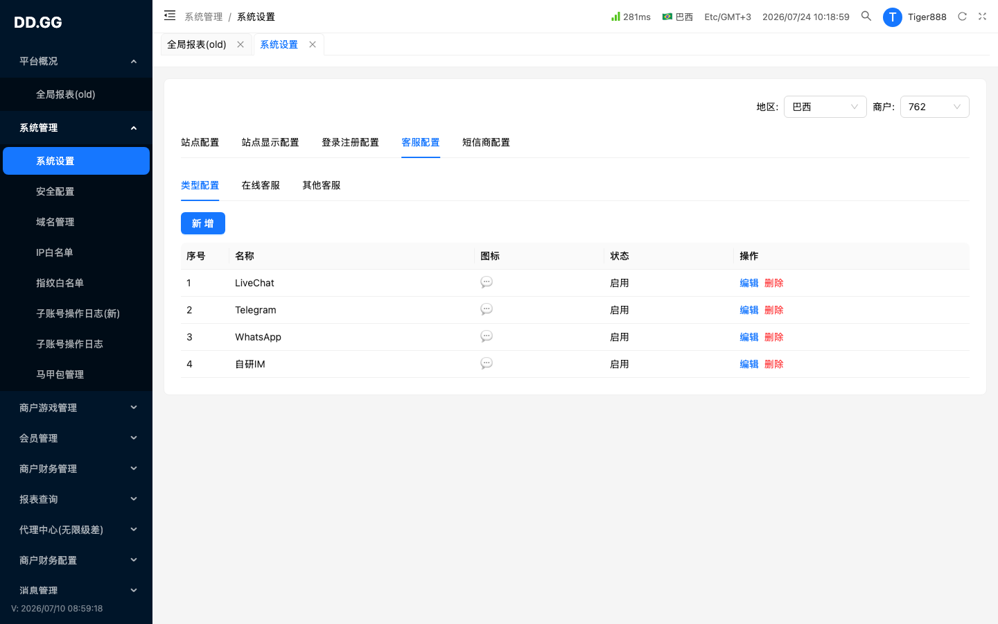Open 子账号操作日志 in the sidebar
This screenshot has height=624, width=998.
click(76, 344)
